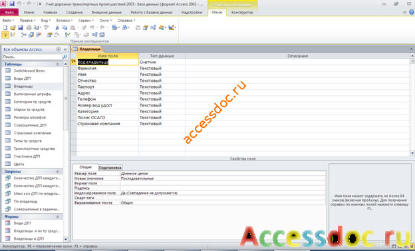Click the Paste clipboard icon
415x251 pixels.
click(x=72, y=27)
